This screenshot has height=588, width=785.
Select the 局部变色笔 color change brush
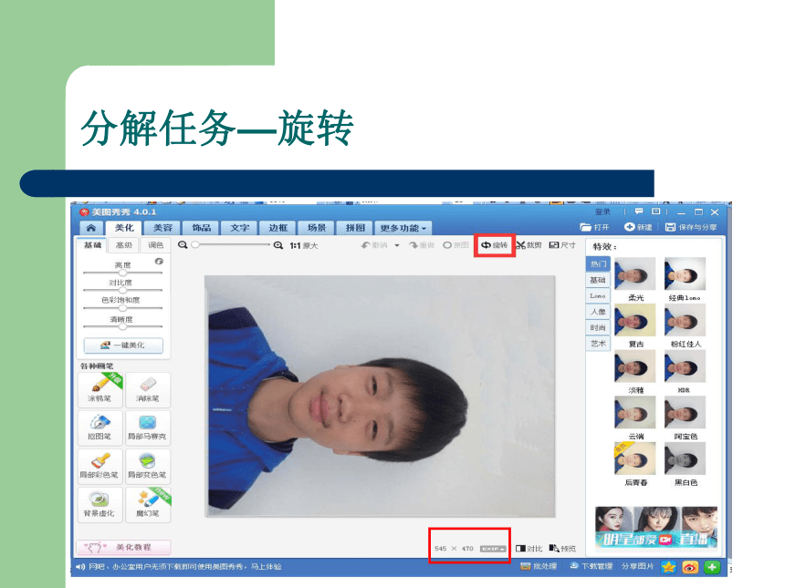click(x=148, y=466)
